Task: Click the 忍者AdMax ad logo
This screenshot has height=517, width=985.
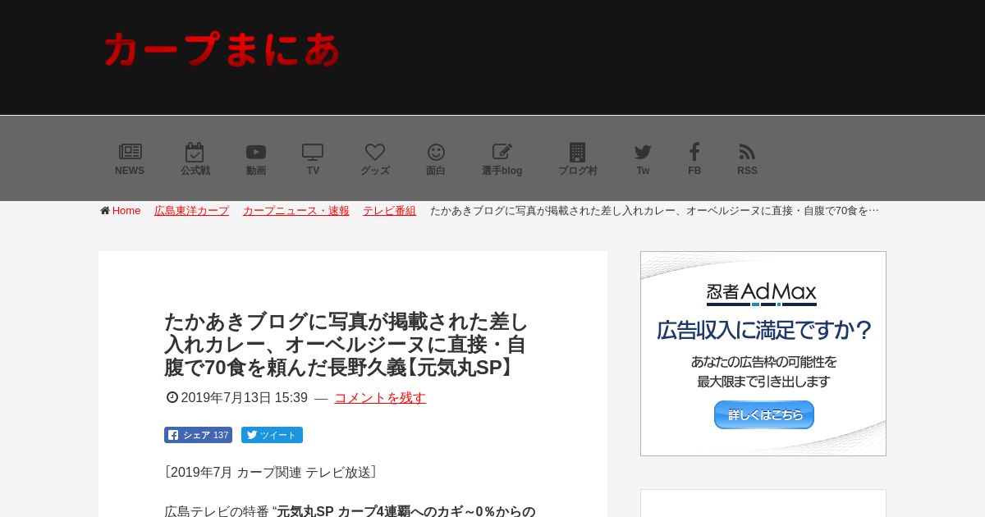Action: click(x=762, y=293)
